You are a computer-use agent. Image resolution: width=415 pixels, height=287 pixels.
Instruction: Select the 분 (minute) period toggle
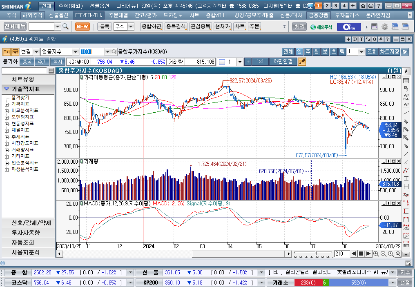point(325,51)
